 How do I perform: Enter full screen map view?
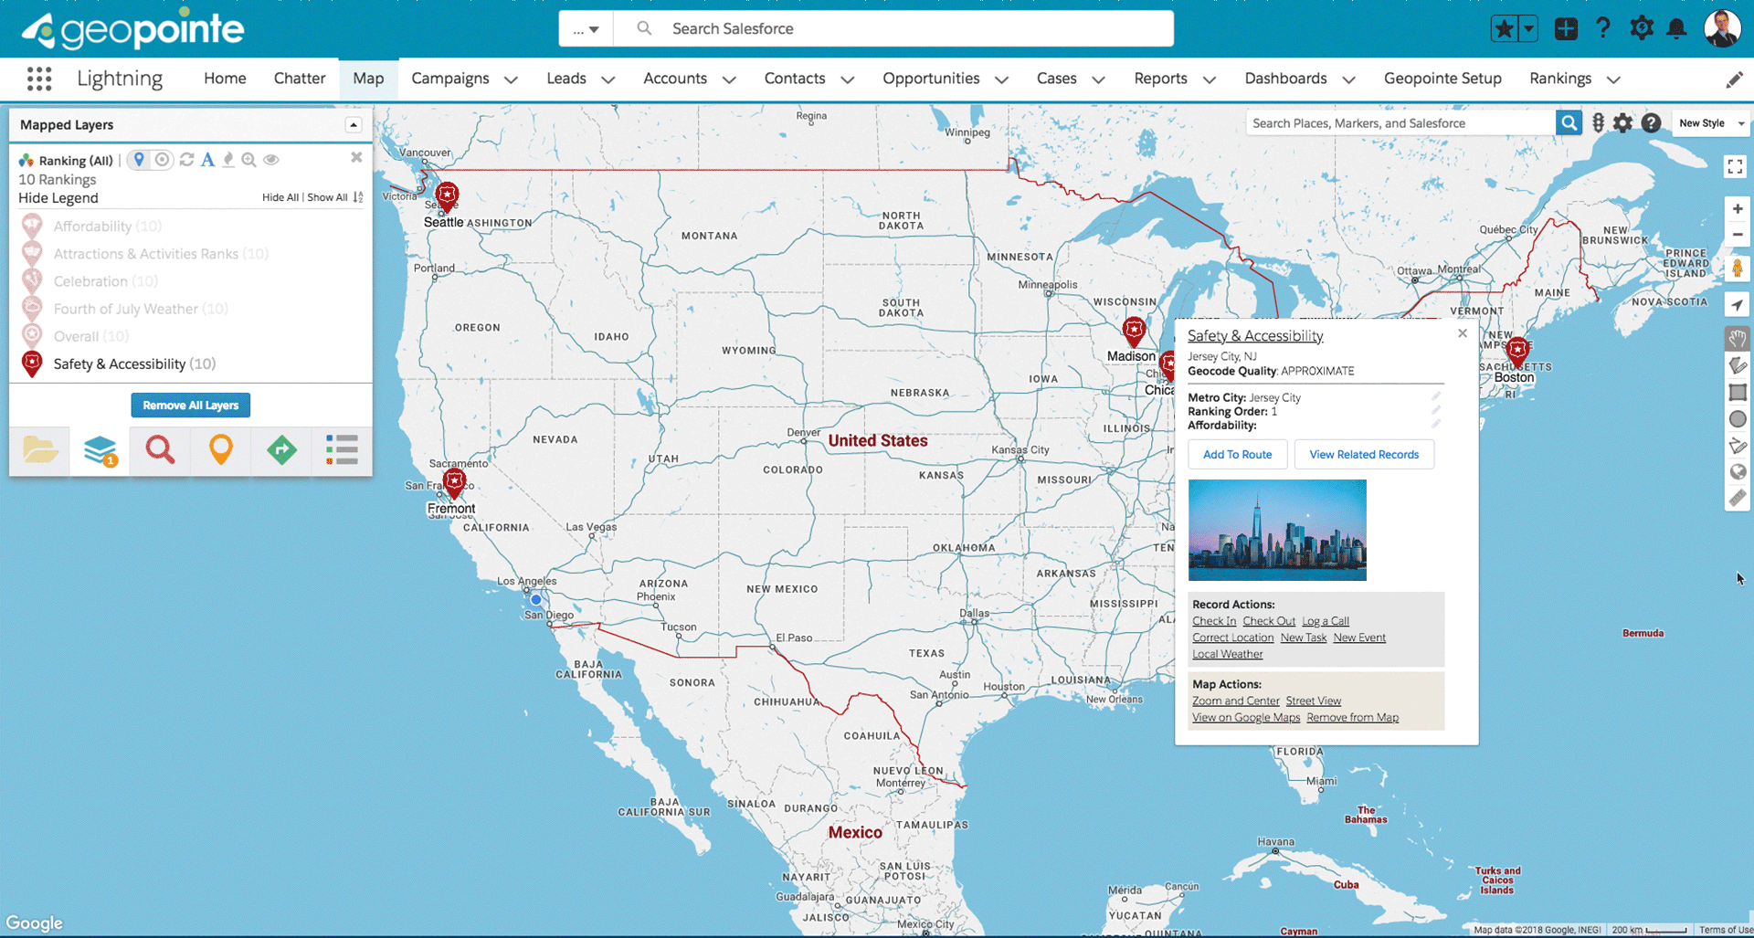(x=1735, y=166)
